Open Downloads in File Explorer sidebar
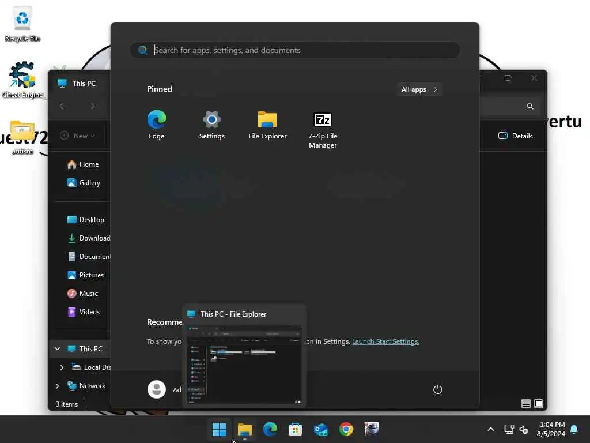The height and width of the screenshot is (443, 590). [88, 238]
